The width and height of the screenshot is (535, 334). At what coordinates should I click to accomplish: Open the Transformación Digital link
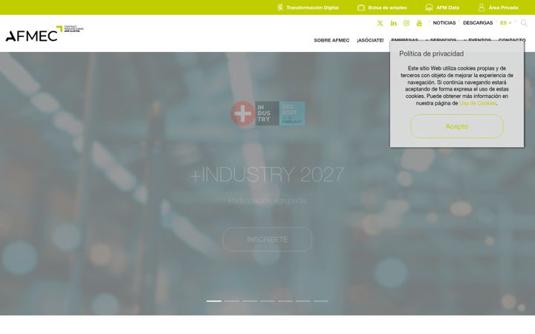(x=312, y=7)
